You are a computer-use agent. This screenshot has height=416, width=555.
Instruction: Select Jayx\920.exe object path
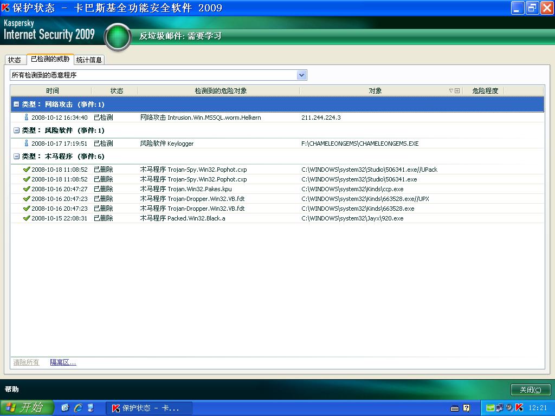coord(352,219)
